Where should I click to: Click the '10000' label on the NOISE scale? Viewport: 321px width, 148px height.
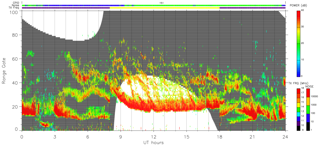click(x=314, y=97)
